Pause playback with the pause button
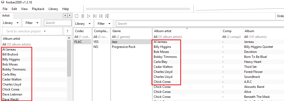The image size is (284, 101). coord(83,16)
